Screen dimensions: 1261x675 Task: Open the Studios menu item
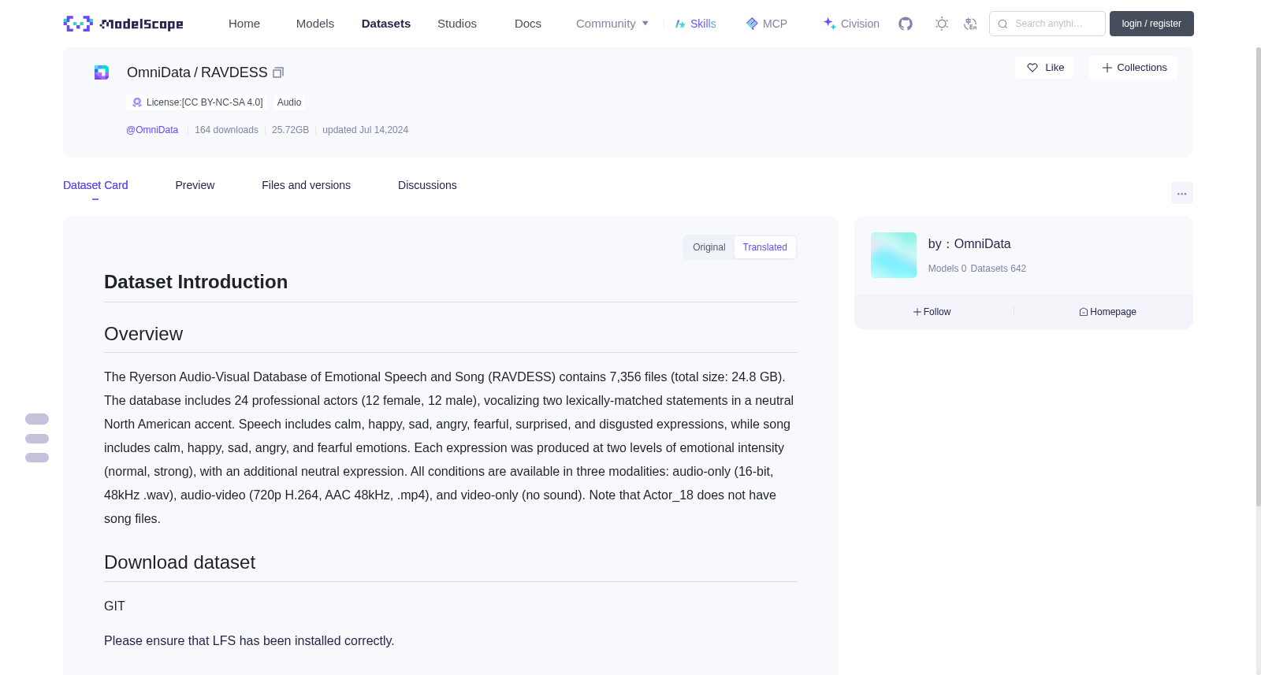point(457,24)
